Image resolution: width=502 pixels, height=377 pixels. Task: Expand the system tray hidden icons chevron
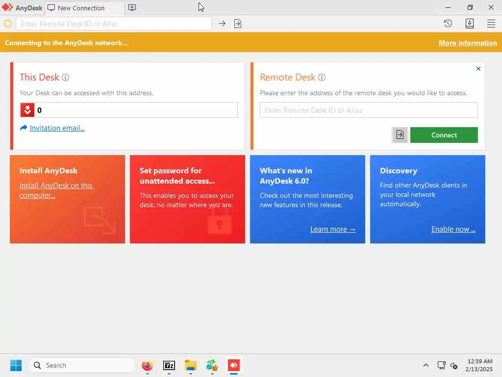coord(426,365)
